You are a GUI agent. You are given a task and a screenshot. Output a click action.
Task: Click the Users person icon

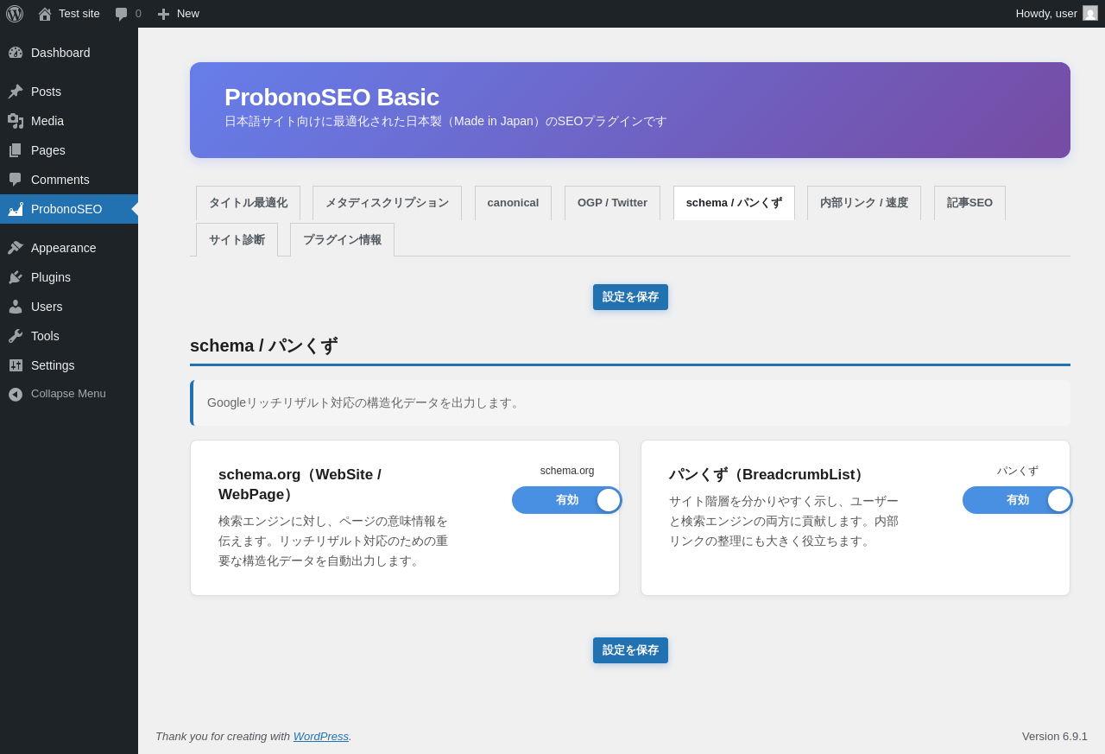tap(16, 307)
